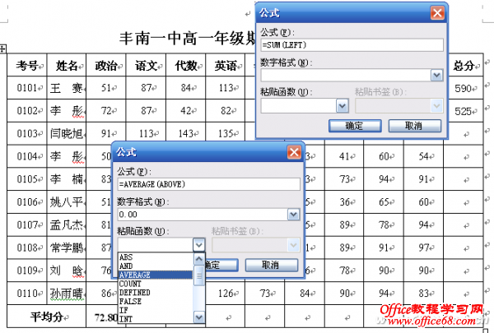
Task: Click the 英语 header cell
Action: (x=226, y=65)
